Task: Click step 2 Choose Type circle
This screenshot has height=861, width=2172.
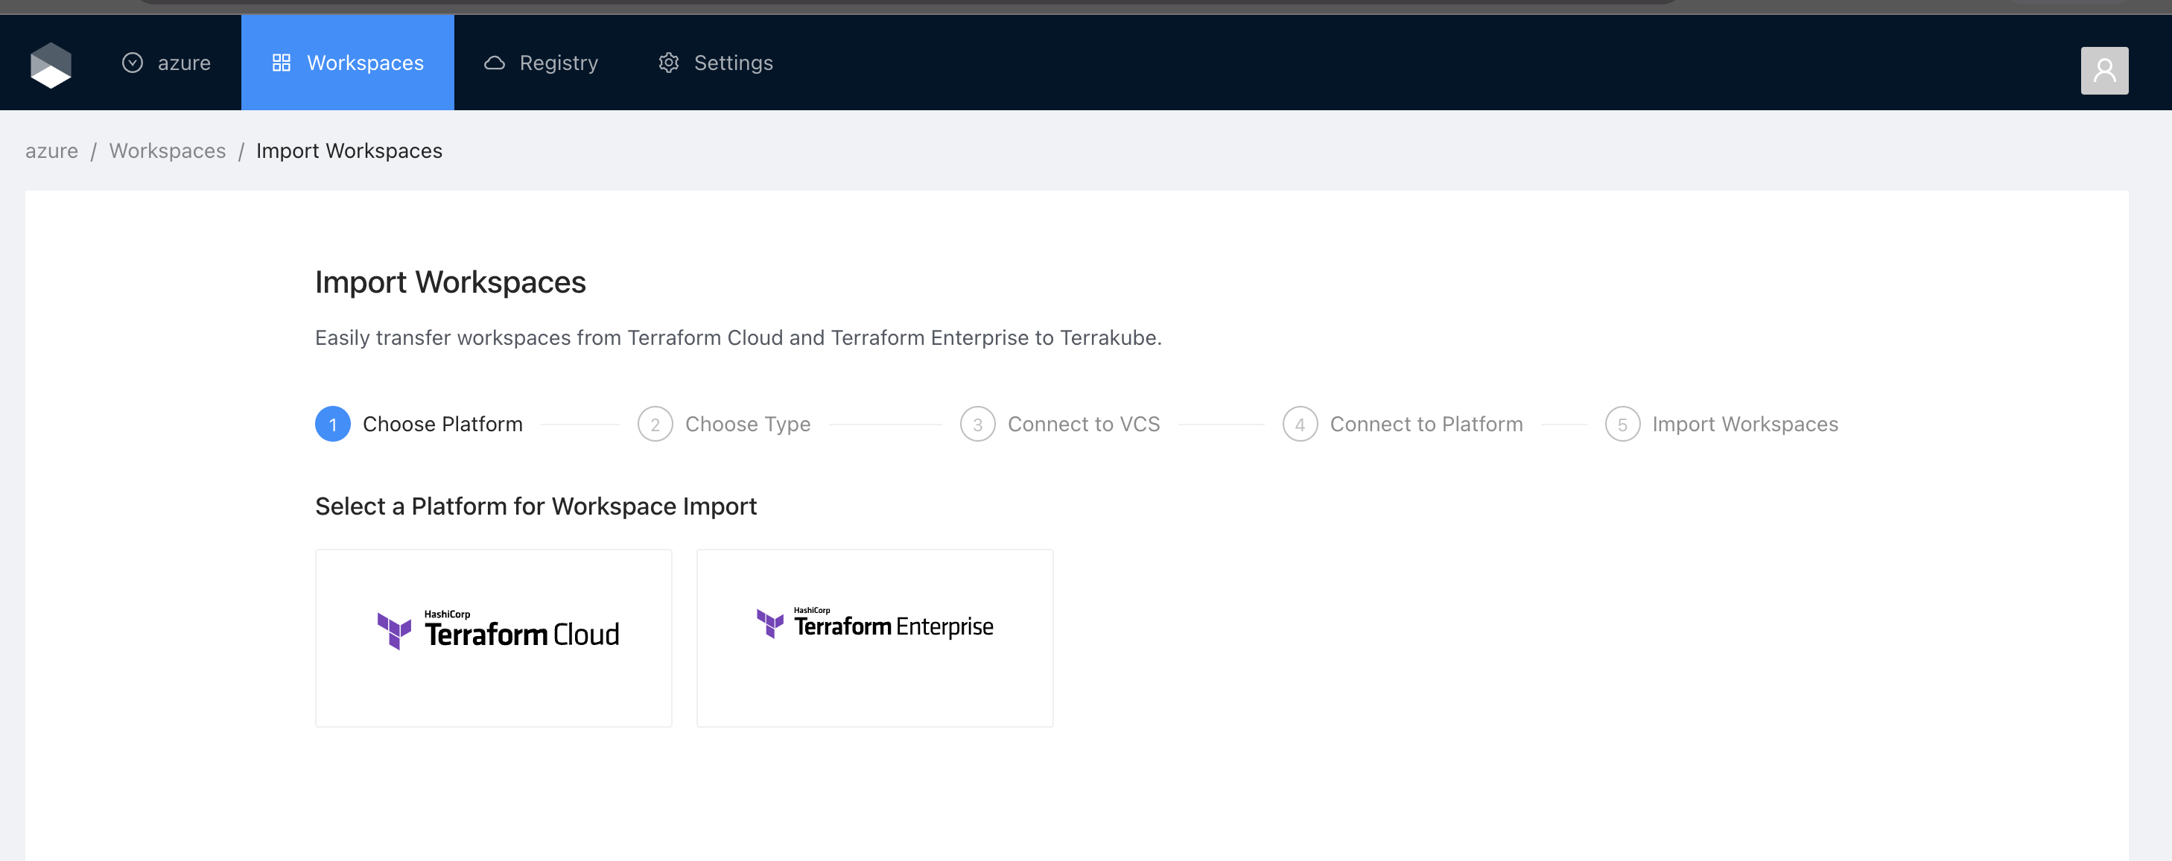Action: (655, 425)
